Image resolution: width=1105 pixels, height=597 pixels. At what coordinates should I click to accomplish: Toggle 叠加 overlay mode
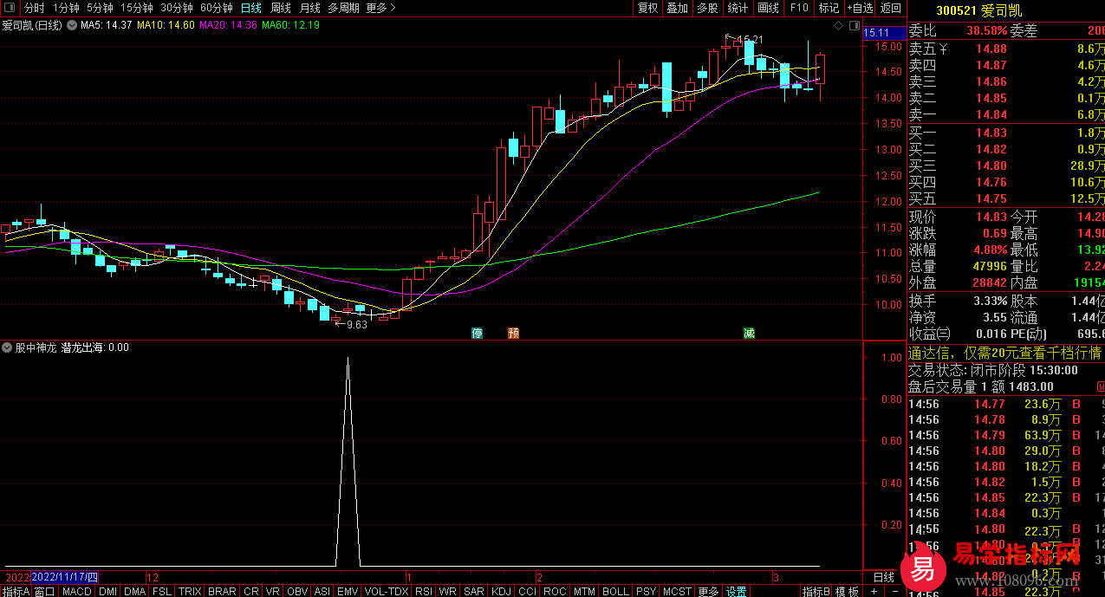pos(677,8)
